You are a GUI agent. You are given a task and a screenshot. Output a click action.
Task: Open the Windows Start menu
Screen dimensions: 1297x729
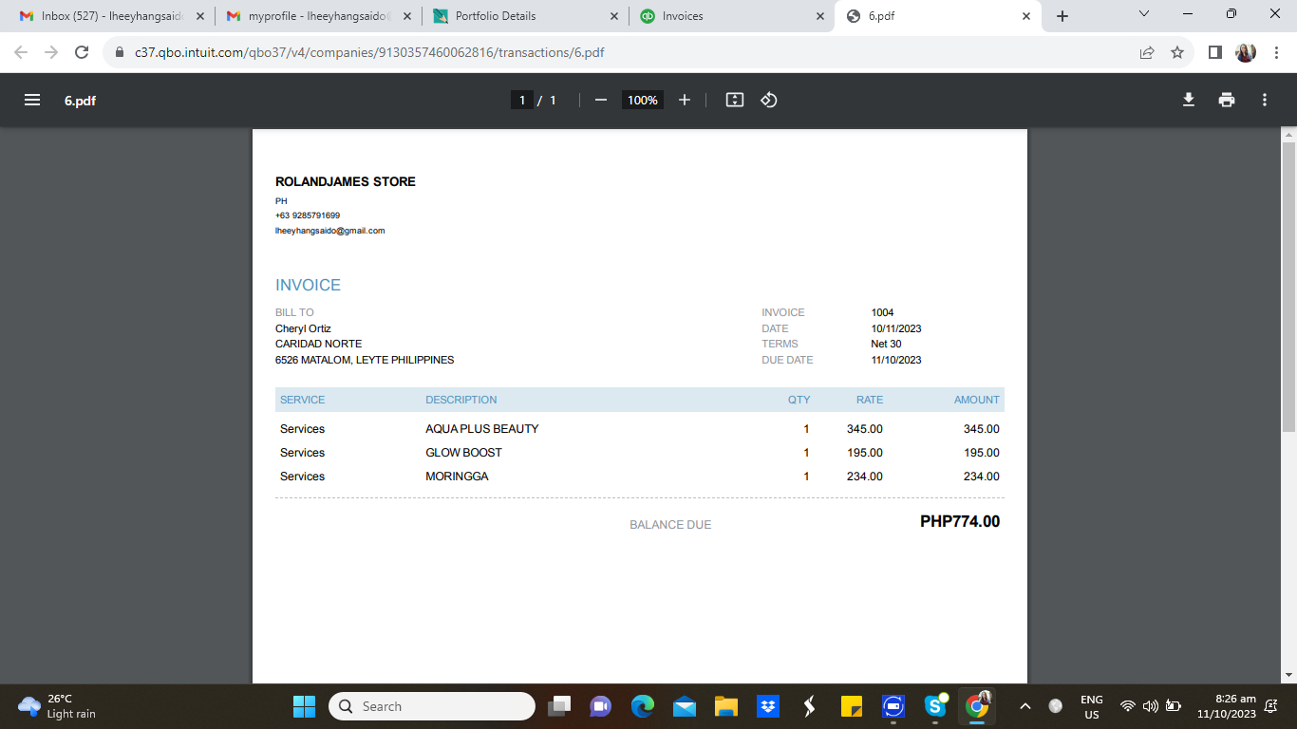[304, 706]
